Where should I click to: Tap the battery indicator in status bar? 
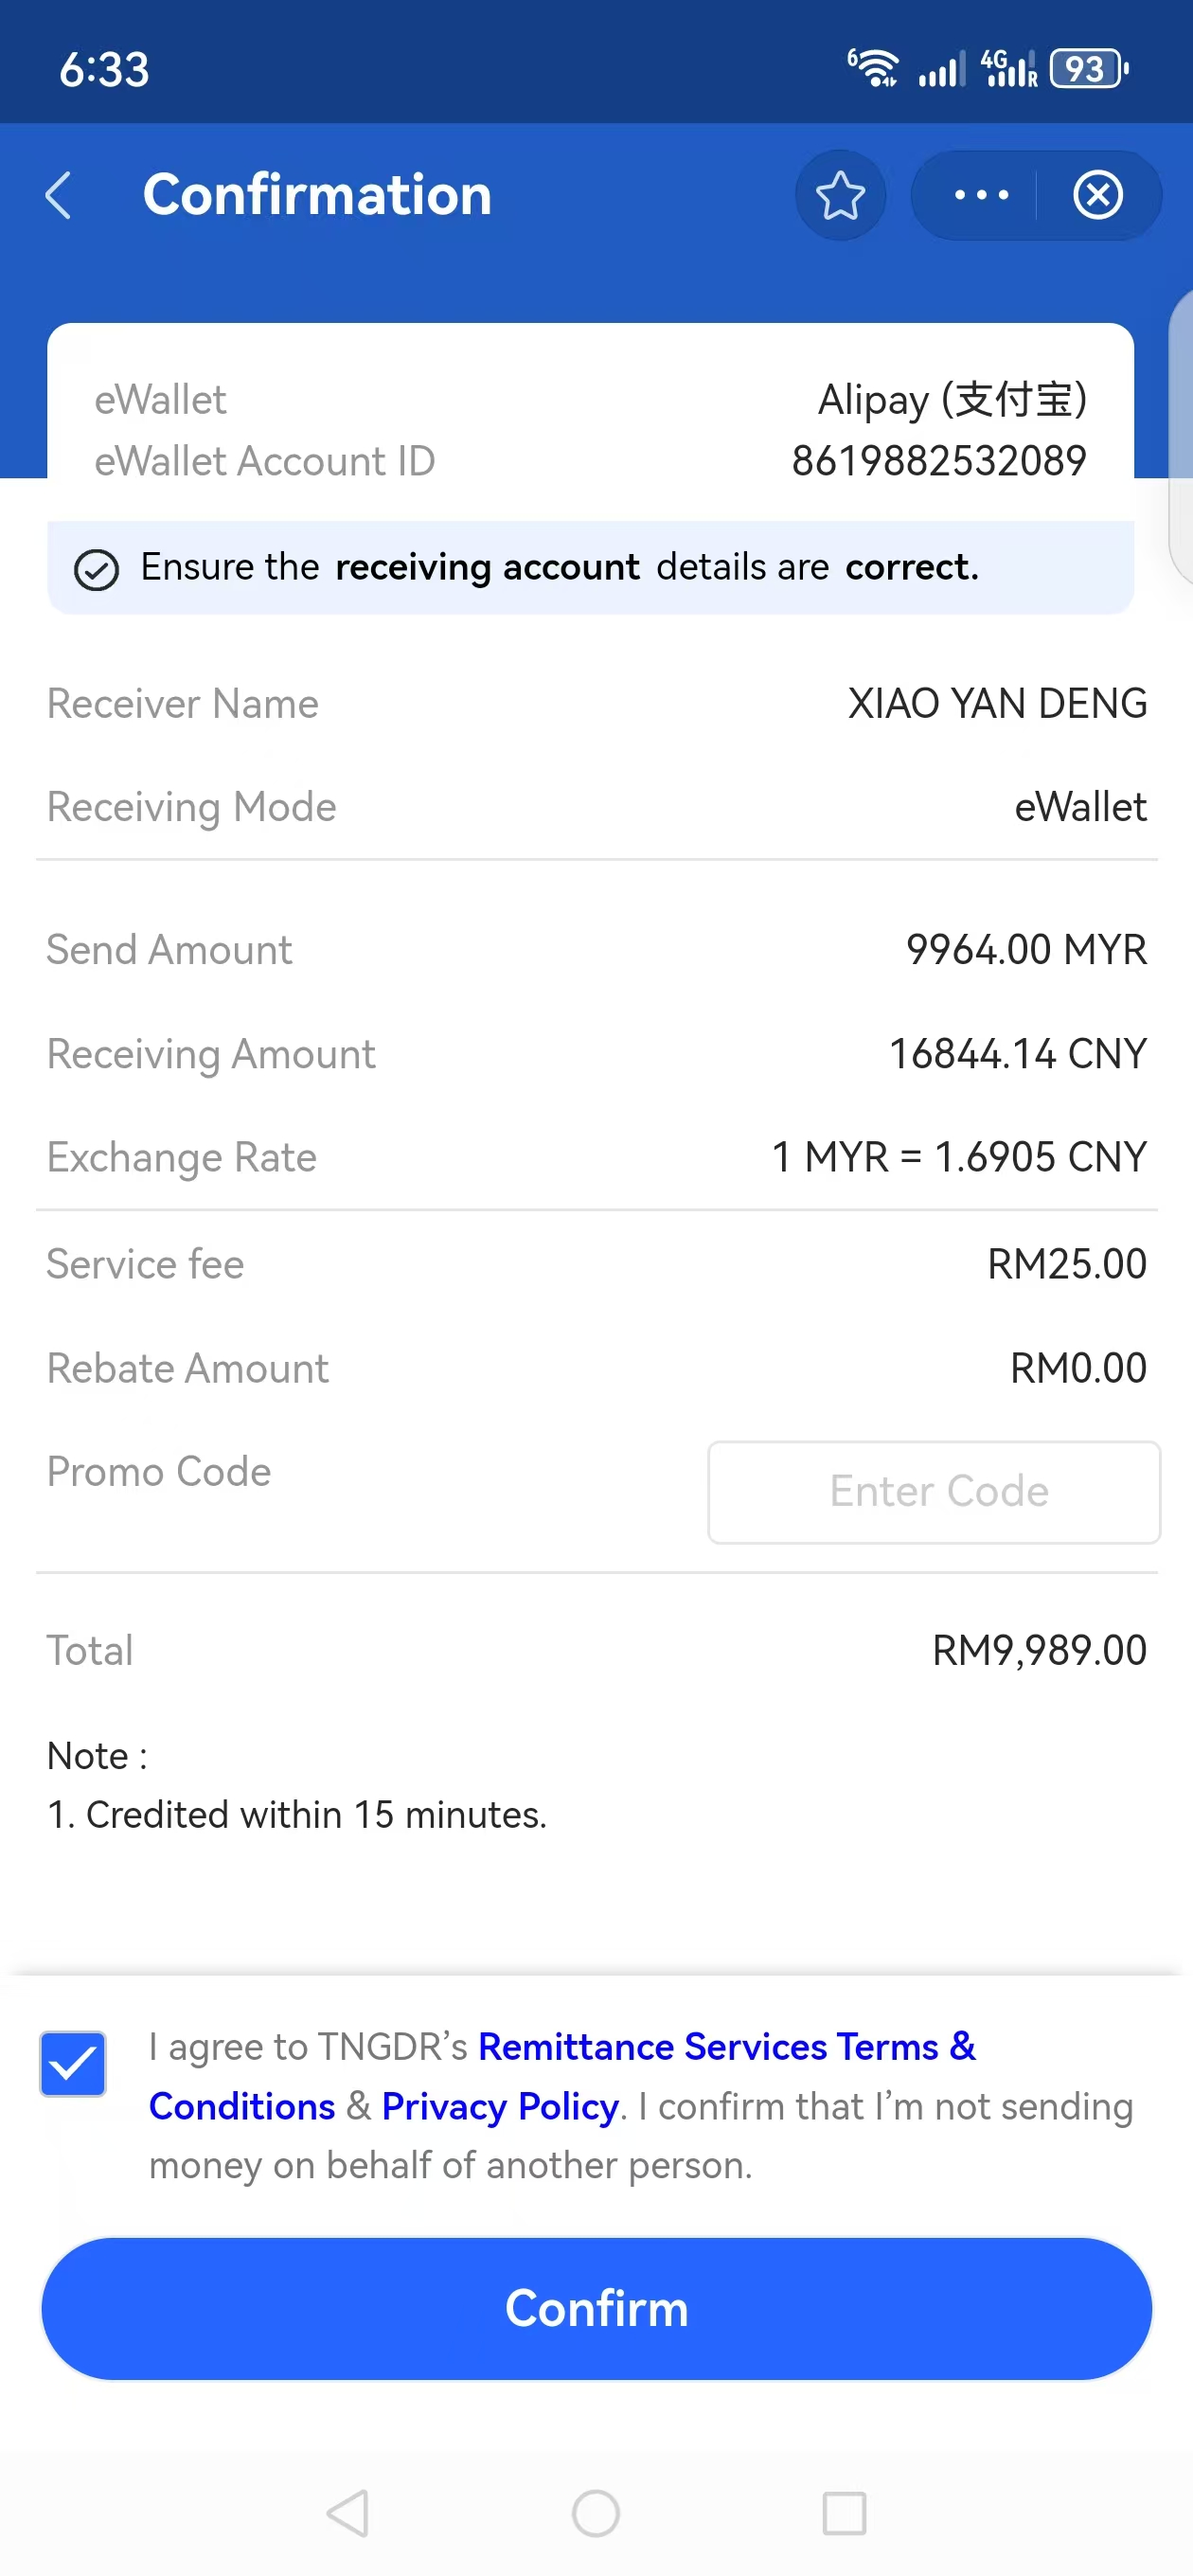[1089, 69]
